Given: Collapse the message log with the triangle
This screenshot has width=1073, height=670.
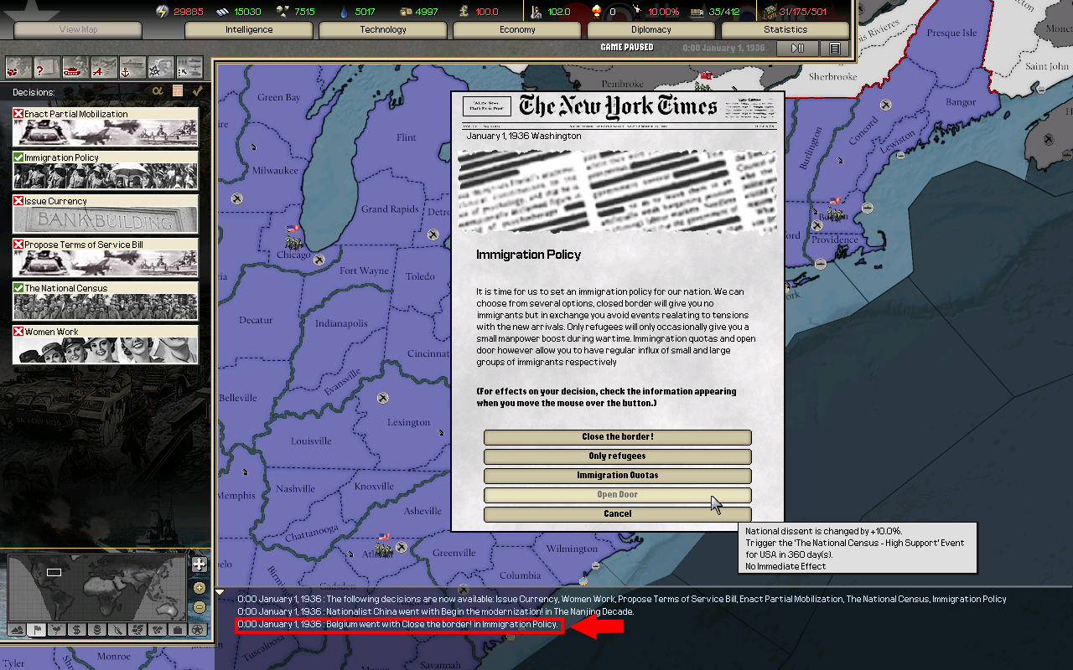Looking at the screenshot, I should point(220,592).
